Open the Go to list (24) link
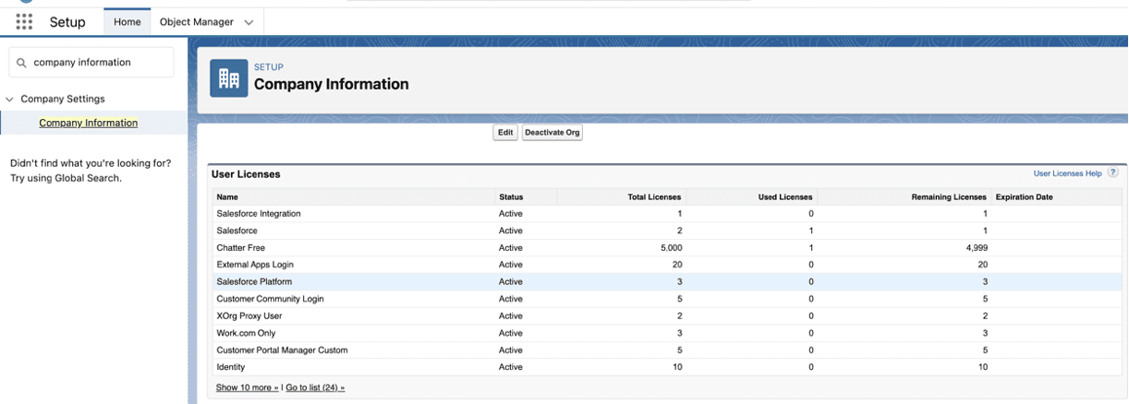Viewport: 1129px width, 404px height. pyautogui.click(x=315, y=387)
